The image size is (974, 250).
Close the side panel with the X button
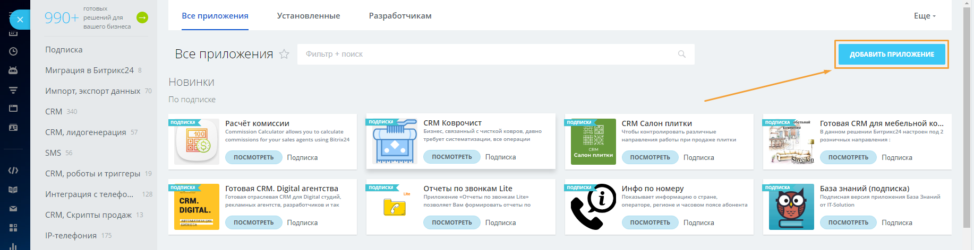[20, 20]
